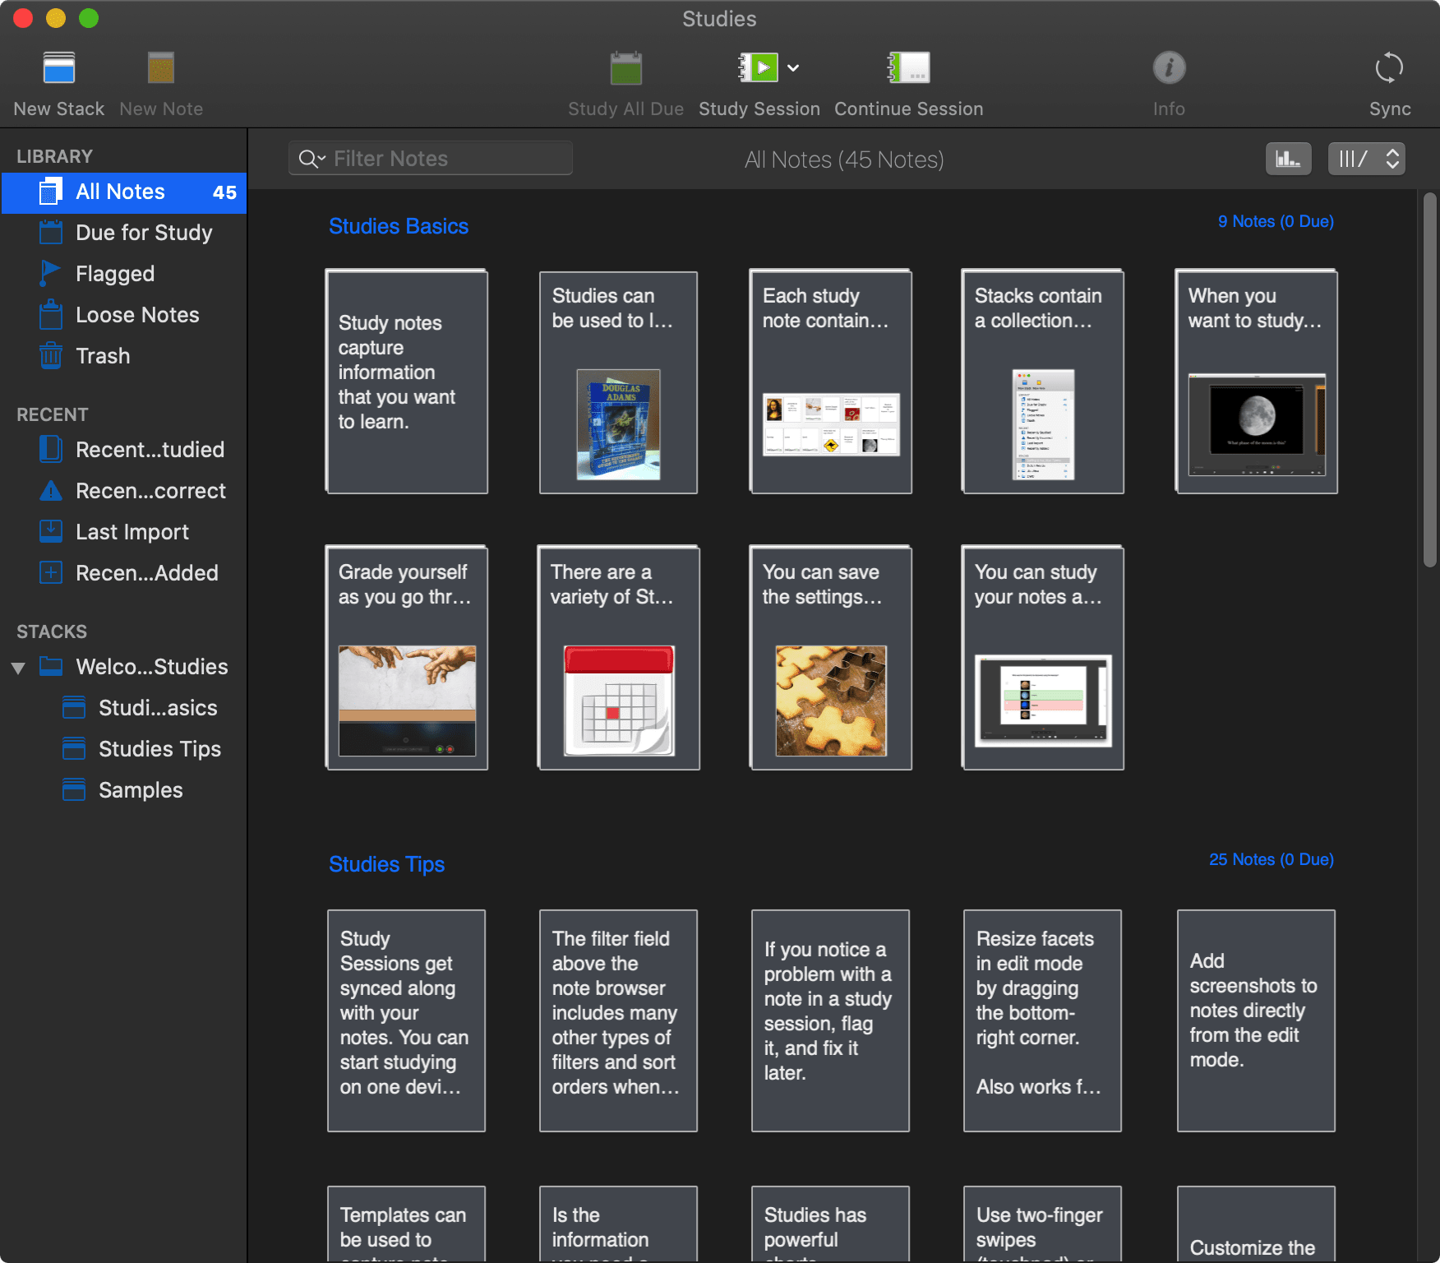Select the Flagged library item
The width and height of the screenshot is (1440, 1263).
(x=124, y=275)
